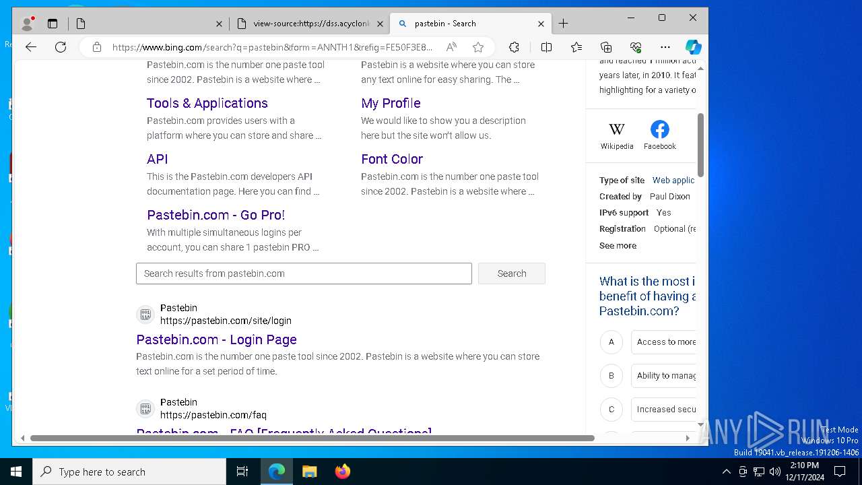Viewport: 862px width, 485px height.
Task: Close the view-source tab
Action: click(x=380, y=24)
